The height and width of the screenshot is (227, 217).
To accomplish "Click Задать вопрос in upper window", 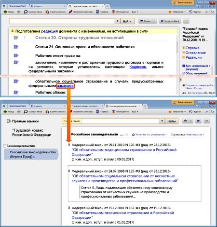I will click(183, 2).
